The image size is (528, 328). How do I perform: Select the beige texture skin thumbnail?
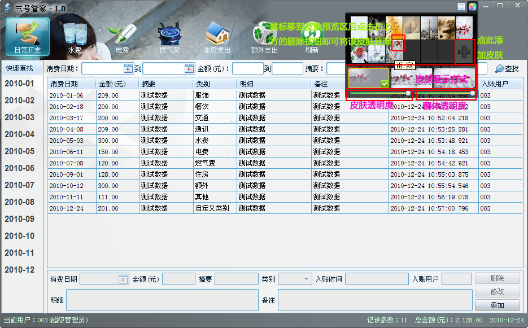click(x=412, y=27)
